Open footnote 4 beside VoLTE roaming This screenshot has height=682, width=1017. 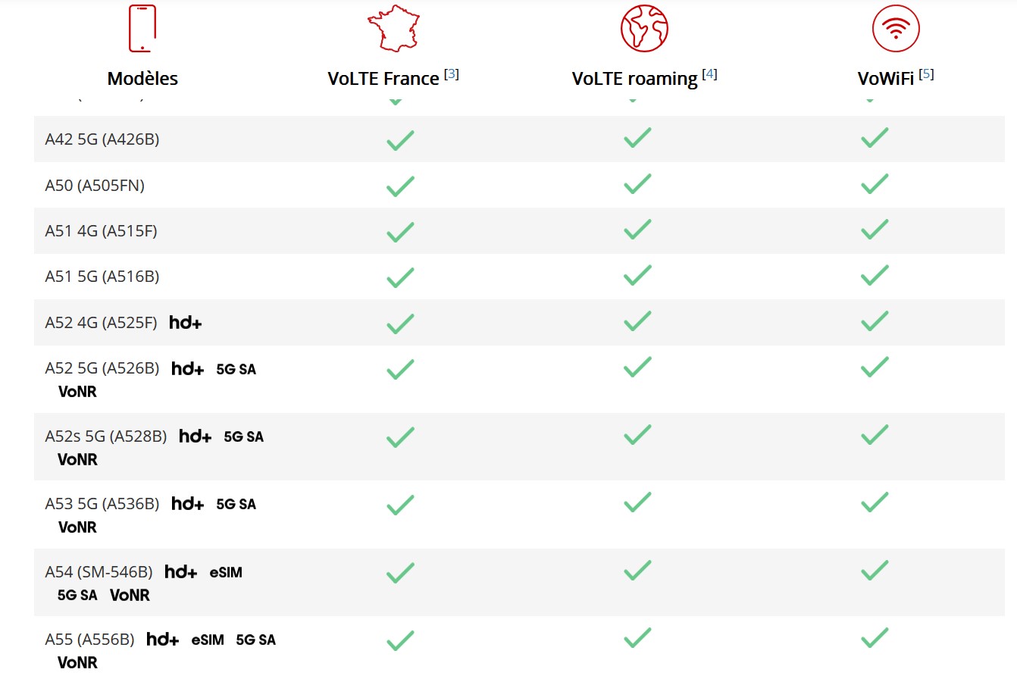(x=709, y=74)
